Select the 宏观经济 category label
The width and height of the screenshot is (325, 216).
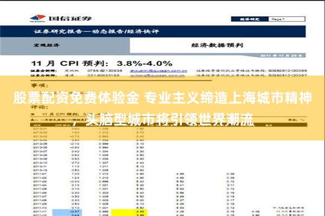pos(47,45)
